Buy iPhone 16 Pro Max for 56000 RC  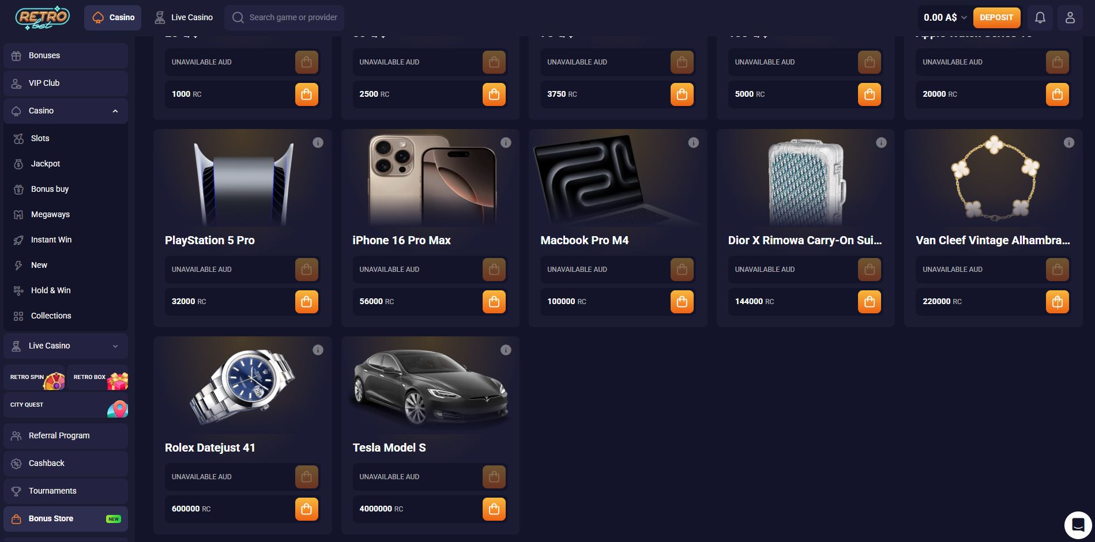pos(494,302)
